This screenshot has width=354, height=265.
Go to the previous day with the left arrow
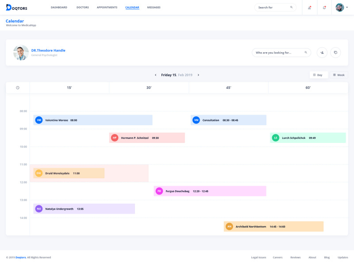(155, 75)
